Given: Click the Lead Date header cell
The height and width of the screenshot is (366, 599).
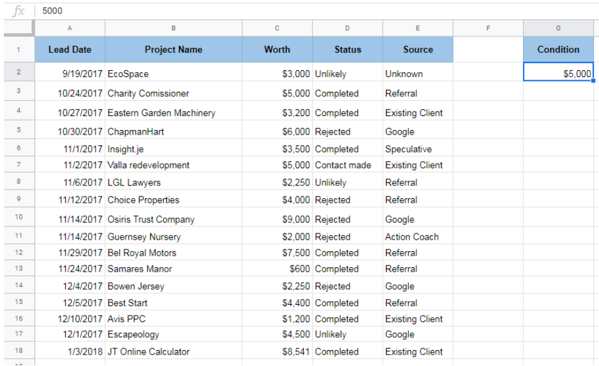Looking at the screenshot, I should click(x=70, y=50).
